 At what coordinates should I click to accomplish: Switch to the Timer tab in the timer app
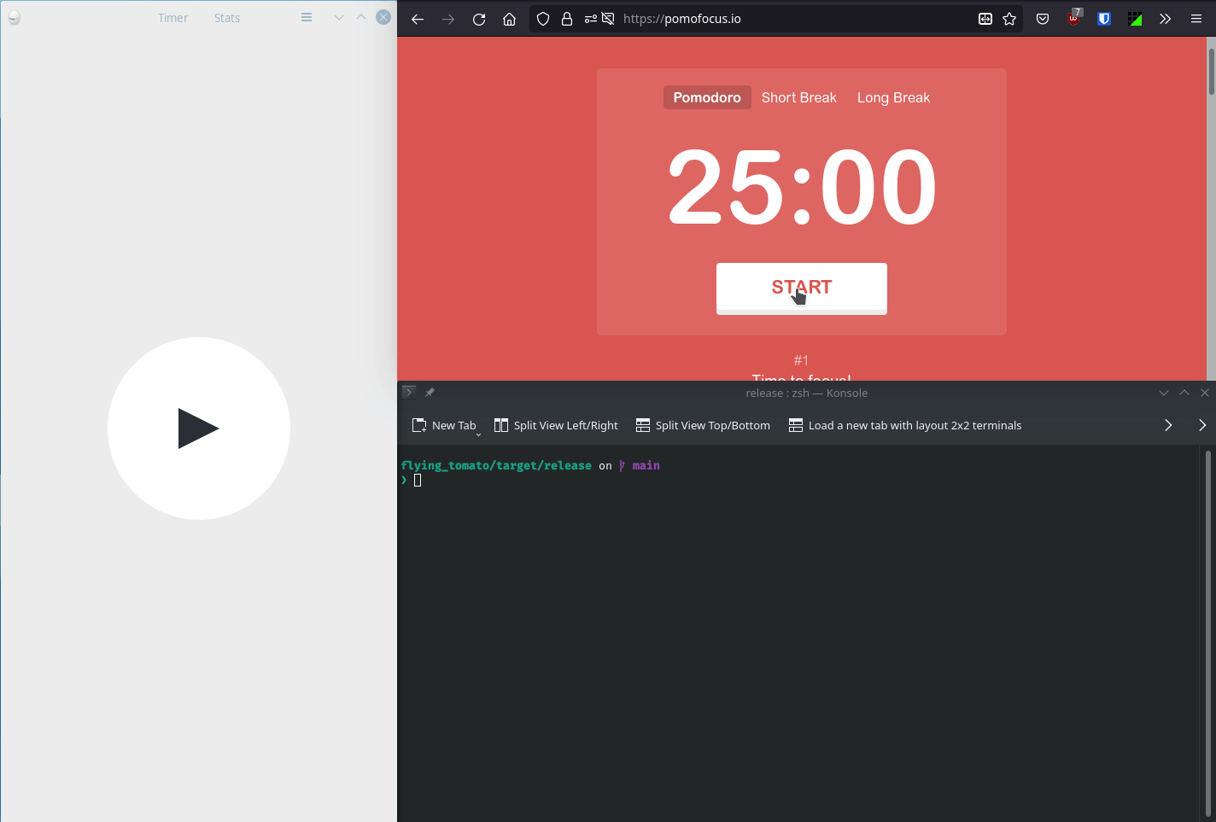pos(172,18)
